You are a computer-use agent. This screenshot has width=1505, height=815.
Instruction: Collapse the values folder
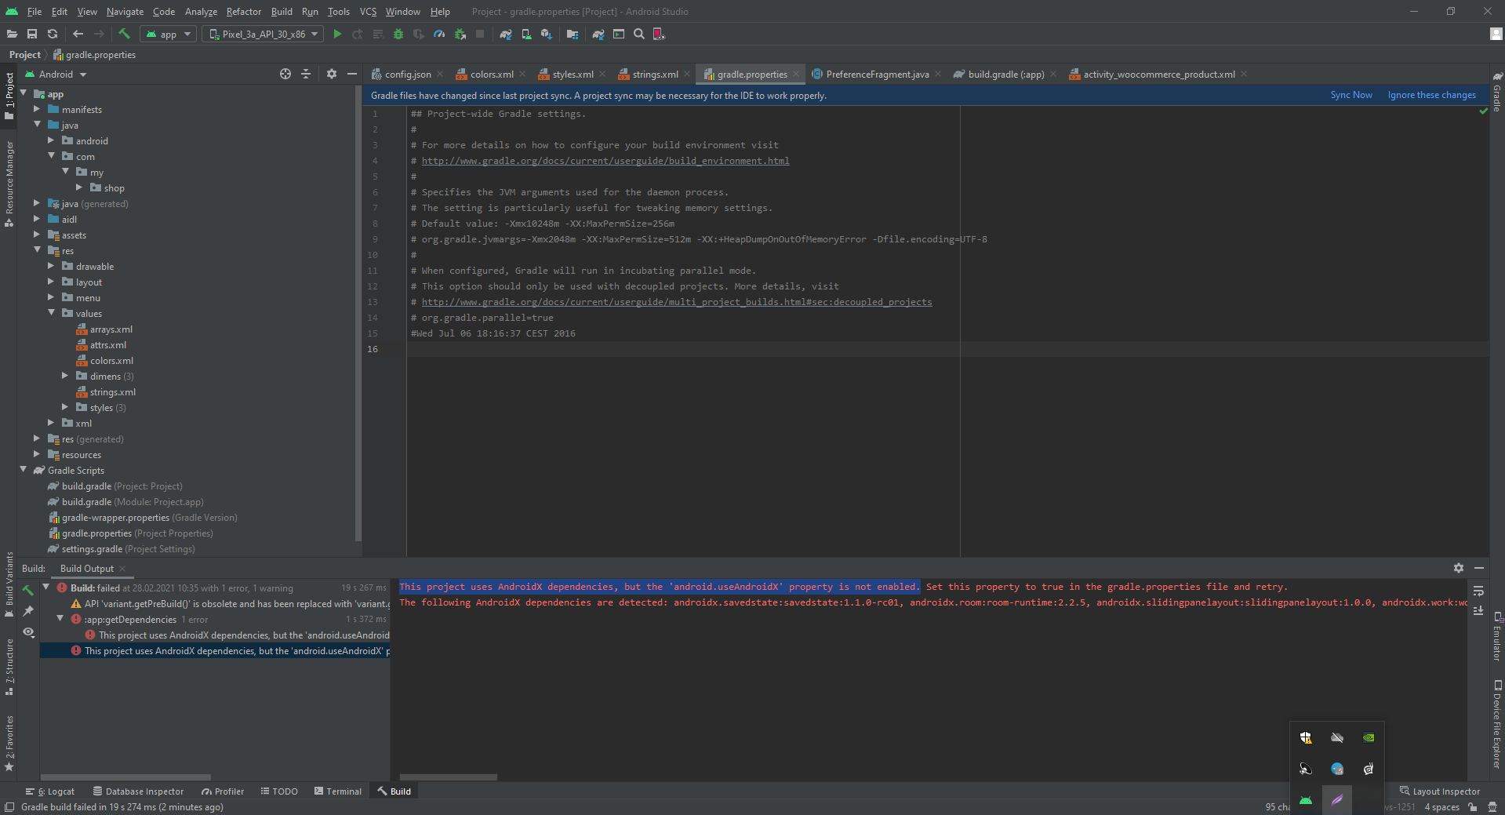(51, 313)
